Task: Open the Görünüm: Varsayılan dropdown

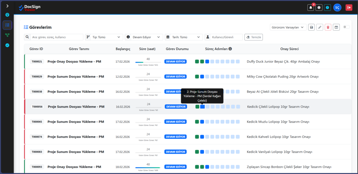Action: pos(288,27)
